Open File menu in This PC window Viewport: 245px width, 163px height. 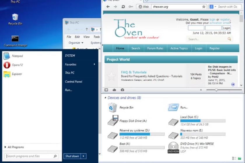[69, 37]
